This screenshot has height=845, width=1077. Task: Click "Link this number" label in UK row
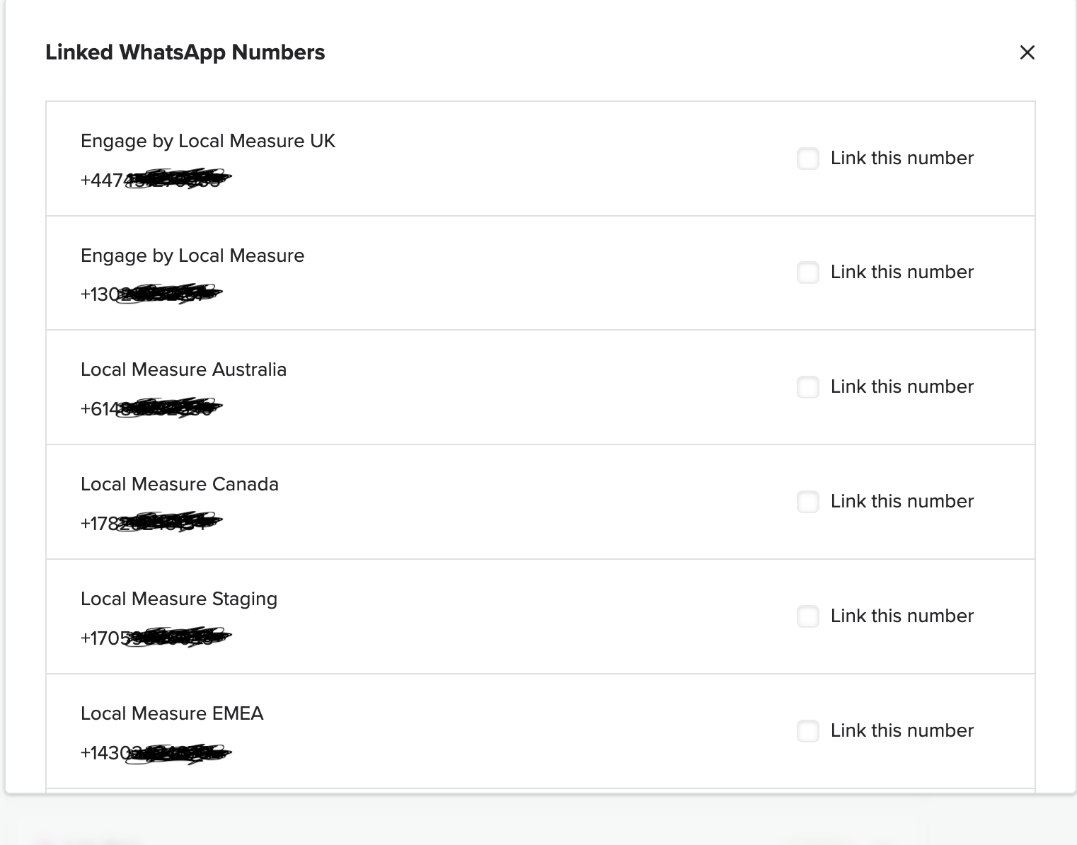pyautogui.click(x=902, y=158)
